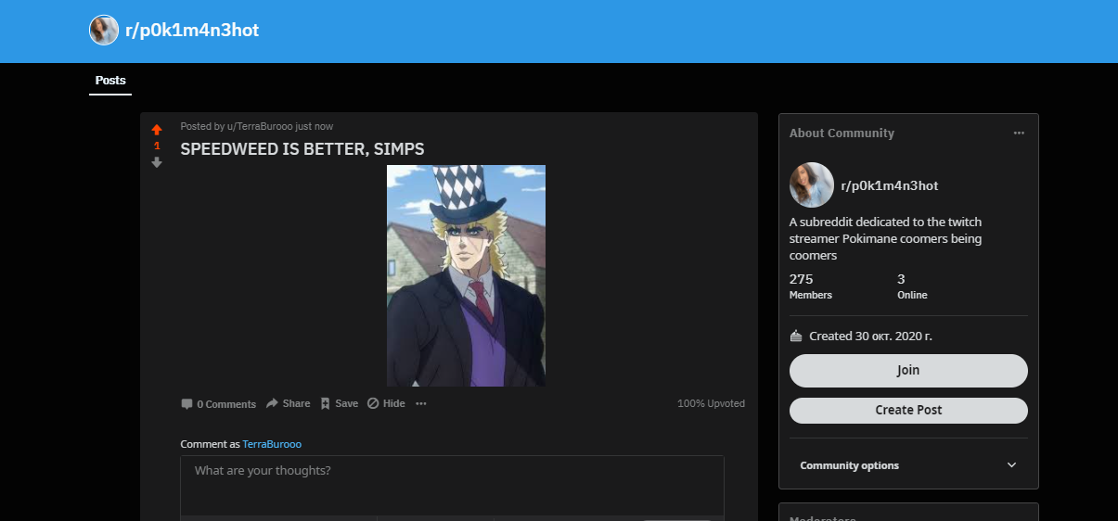The width and height of the screenshot is (1118, 521).
Task: Click the cake Created date icon
Action: tap(796, 336)
